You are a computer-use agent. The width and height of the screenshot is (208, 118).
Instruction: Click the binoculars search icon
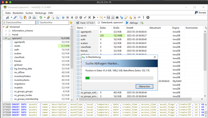coord(117,17)
